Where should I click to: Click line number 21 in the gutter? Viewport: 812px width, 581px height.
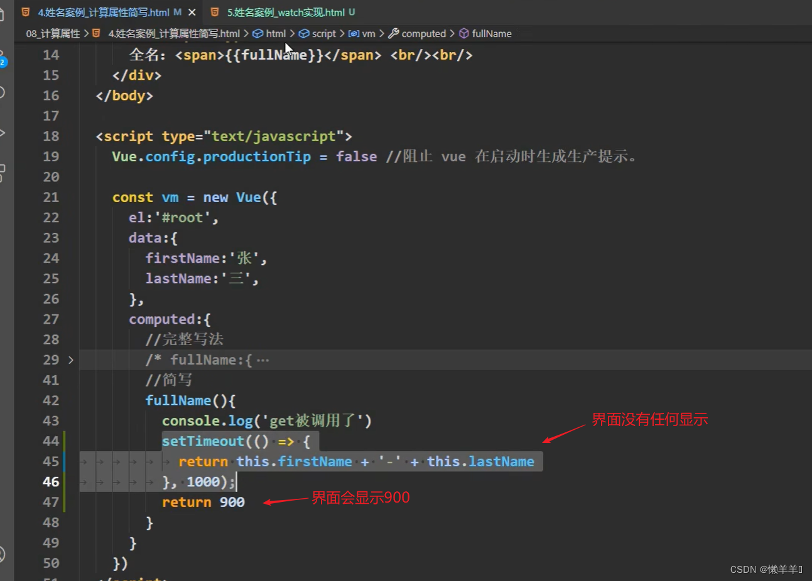(x=51, y=197)
